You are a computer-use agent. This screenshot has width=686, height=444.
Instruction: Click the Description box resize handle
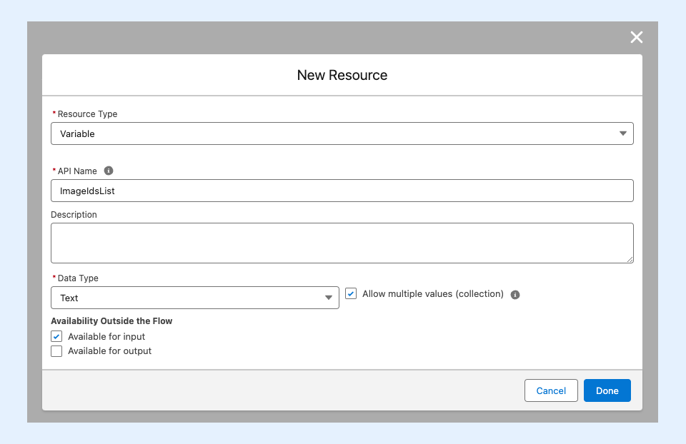[x=630, y=259]
